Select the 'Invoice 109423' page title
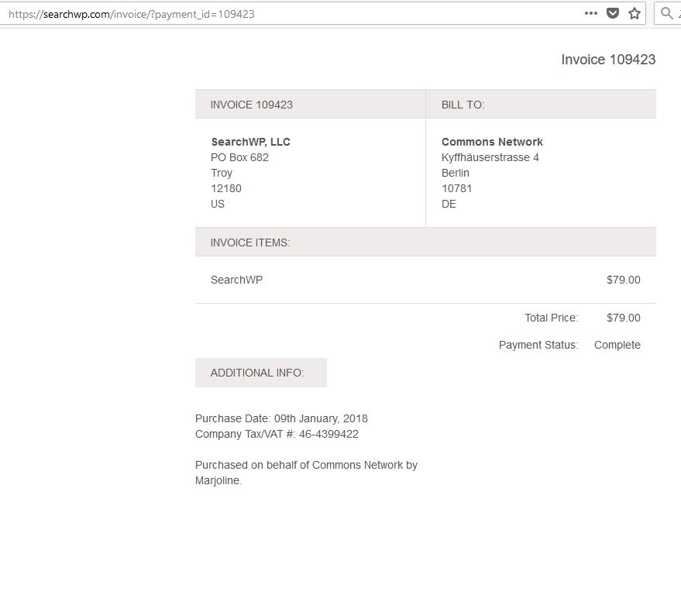 [608, 60]
